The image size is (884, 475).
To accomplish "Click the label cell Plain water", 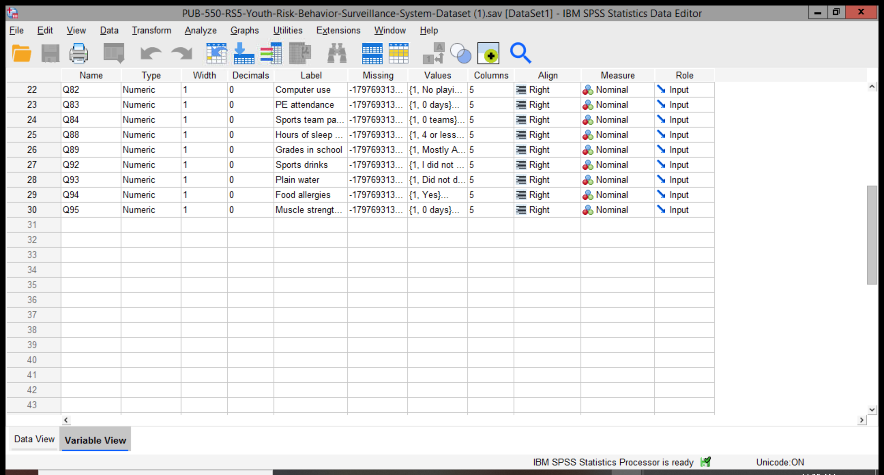I will click(x=311, y=180).
